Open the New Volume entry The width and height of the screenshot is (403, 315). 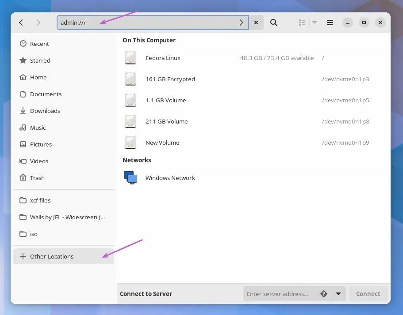tap(253, 143)
